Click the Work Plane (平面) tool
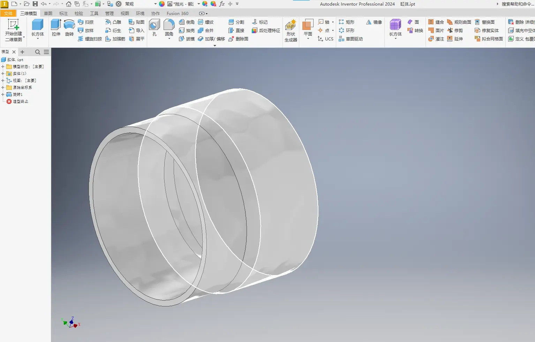Image resolution: width=535 pixels, height=342 pixels. [x=308, y=28]
